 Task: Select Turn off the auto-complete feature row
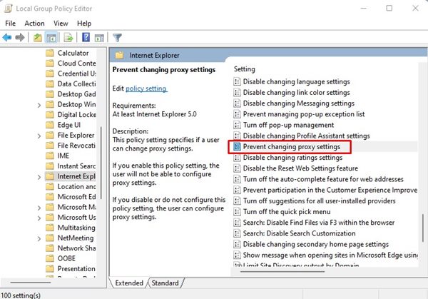[x=319, y=179]
